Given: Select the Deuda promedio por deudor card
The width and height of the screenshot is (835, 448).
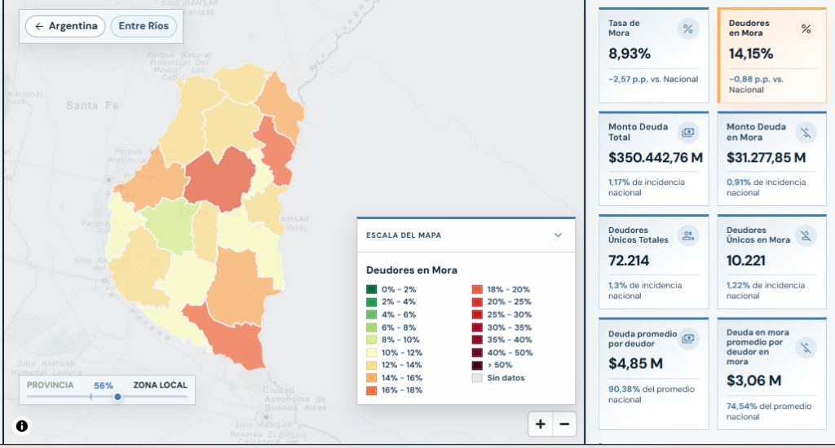Looking at the screenshot, I should pos(653,374).
